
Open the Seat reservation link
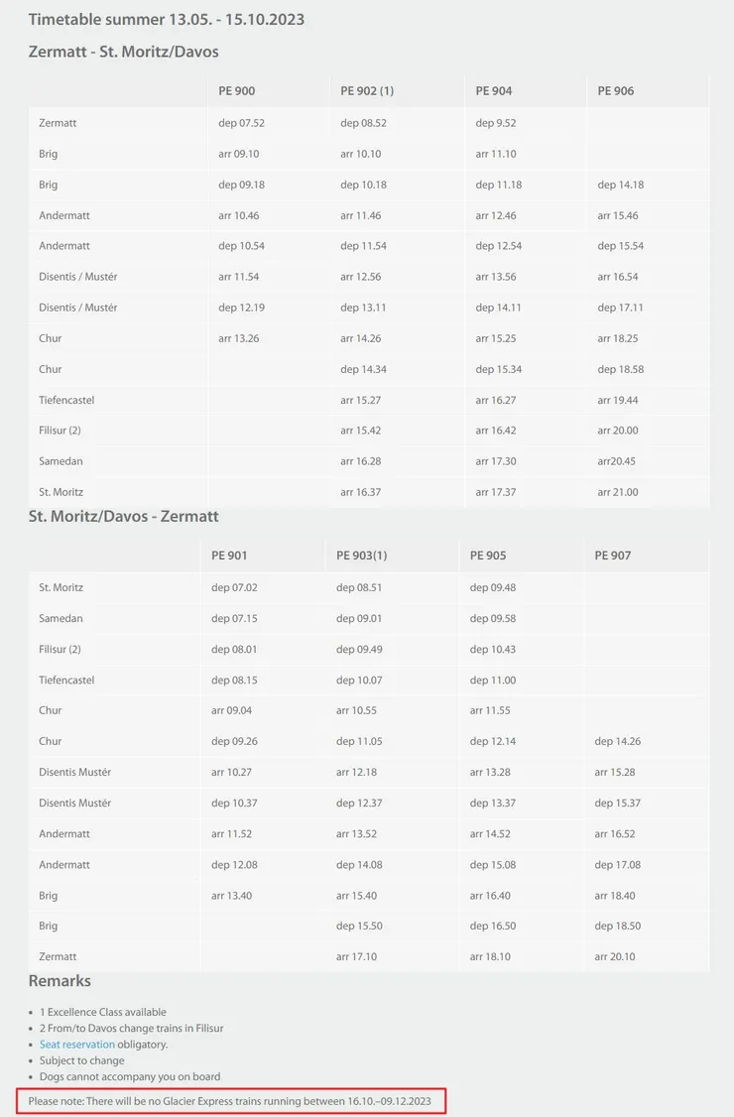[77, 1045]
